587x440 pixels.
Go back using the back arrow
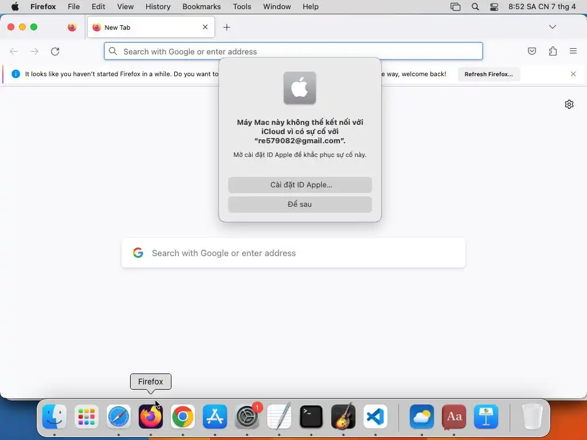tap(14, 51)
